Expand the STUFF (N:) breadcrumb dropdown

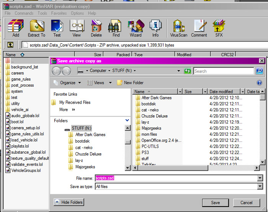point(134,71)
